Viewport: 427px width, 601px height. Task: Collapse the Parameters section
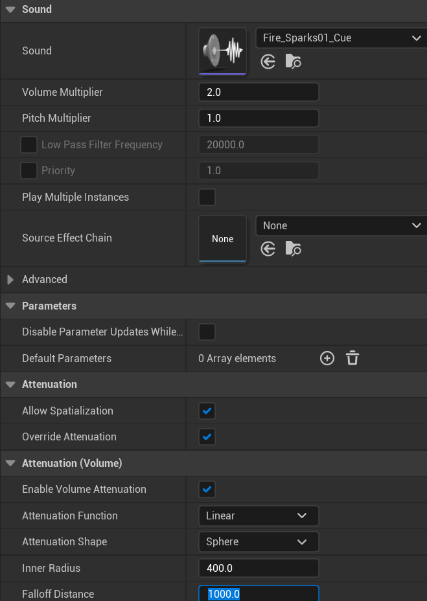(10, 306)
